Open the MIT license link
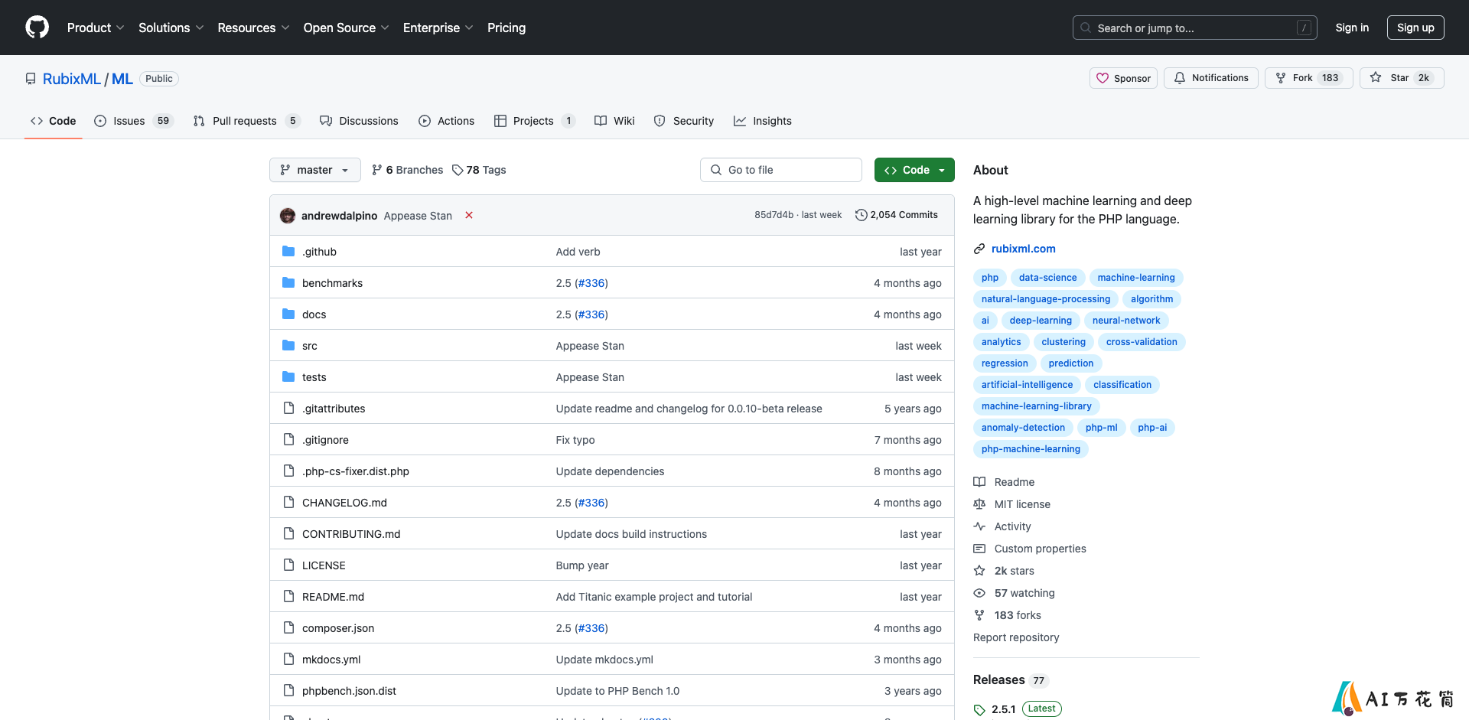This screenshot has height=720, width=1469. click(x=1011, y=504)
